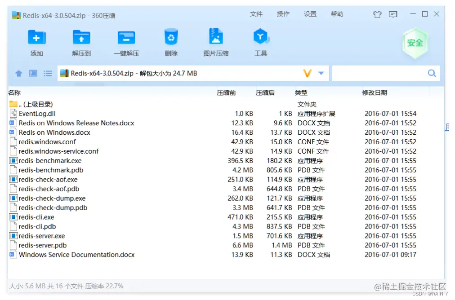Image resolution: width=455 pixels, height=300 pixels.
Task: Open the 帮助 (Help) menu
Action: (x=337, y=14)
